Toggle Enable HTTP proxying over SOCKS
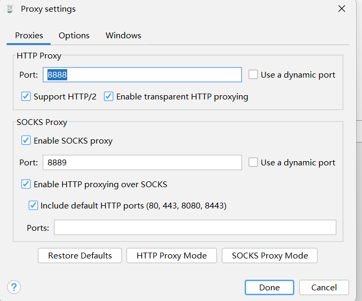 [26, 185]
